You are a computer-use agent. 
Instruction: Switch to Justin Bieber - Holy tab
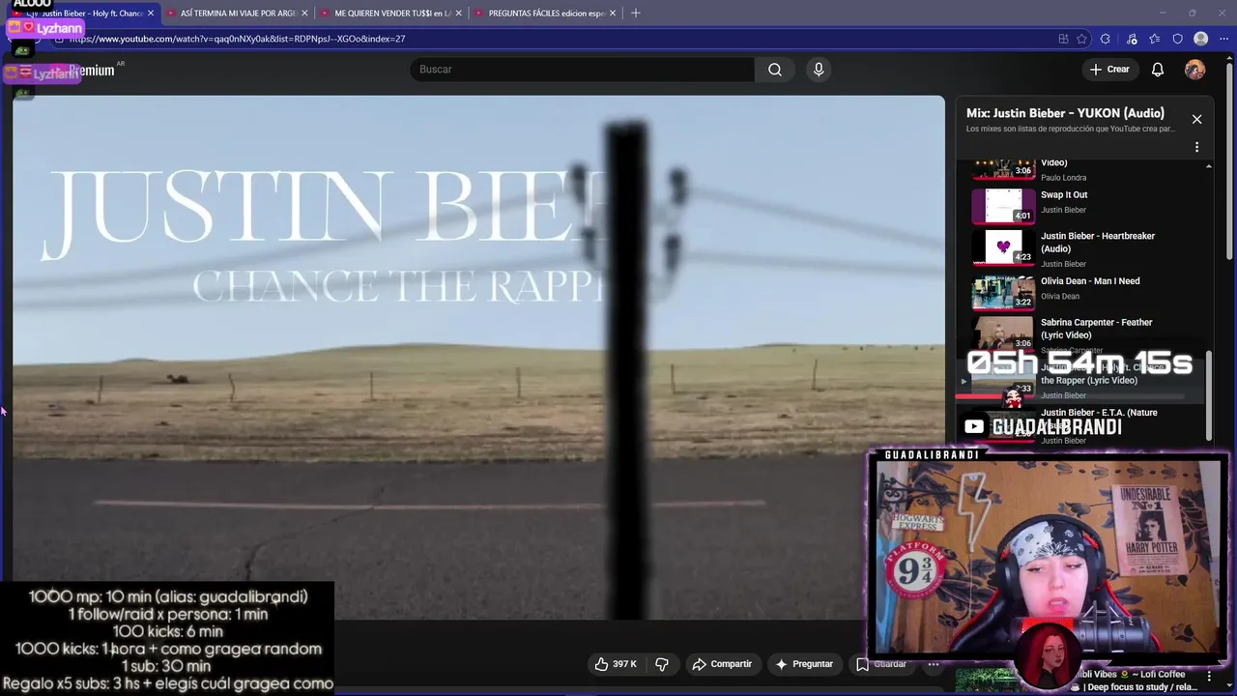click(x=92, y=14)
